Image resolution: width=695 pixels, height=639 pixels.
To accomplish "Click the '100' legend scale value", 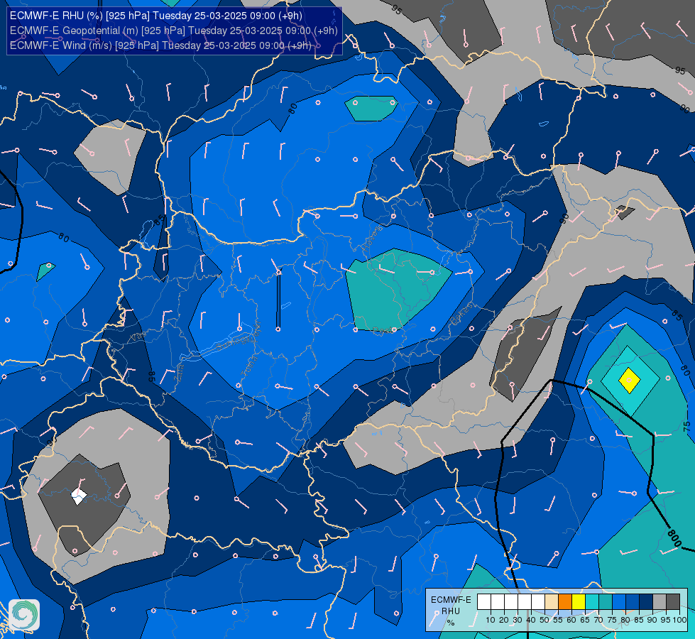I will click(679, 620).
